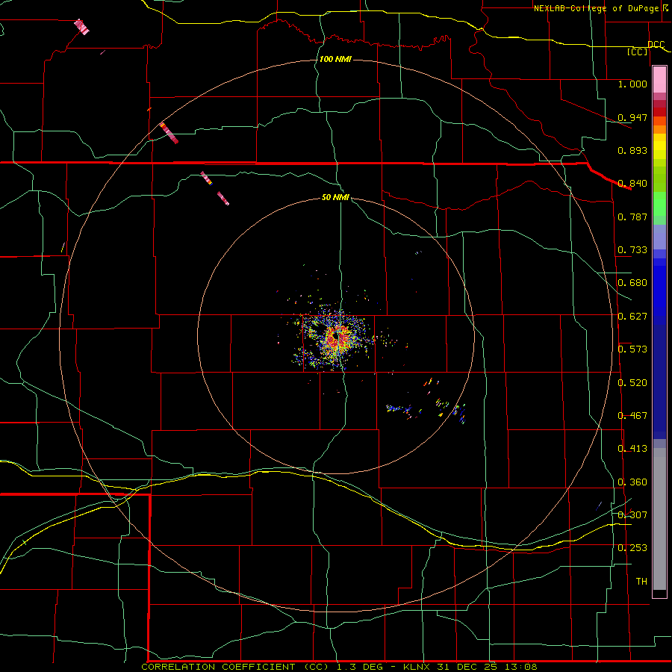This screenshot has width=672, height=672.
Task: Click the 0.307 value on the color scale
Action: (x=632, y=514)
